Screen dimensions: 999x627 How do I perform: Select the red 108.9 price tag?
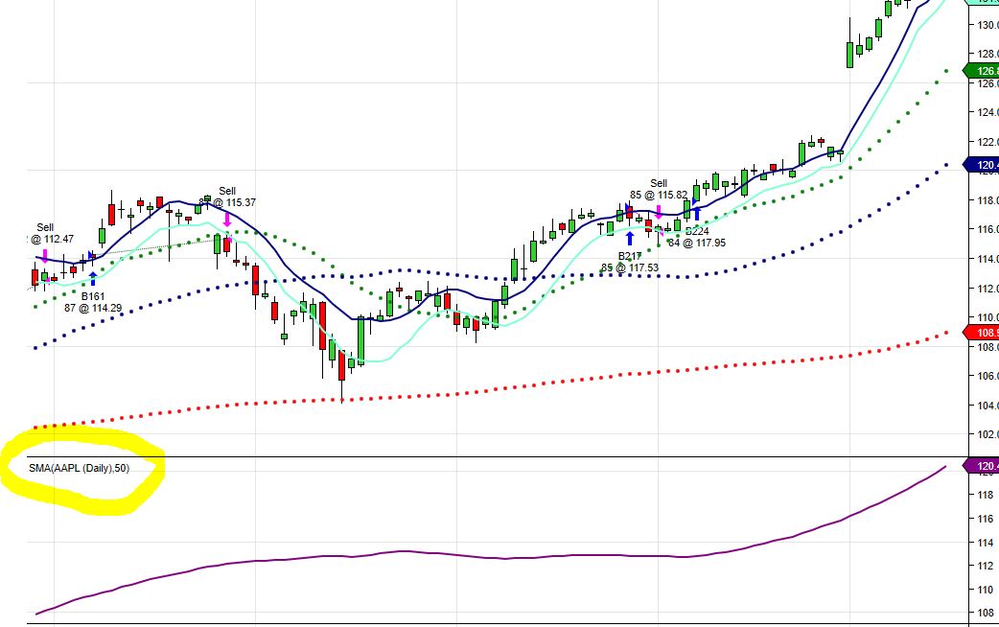tap(986, 332)
